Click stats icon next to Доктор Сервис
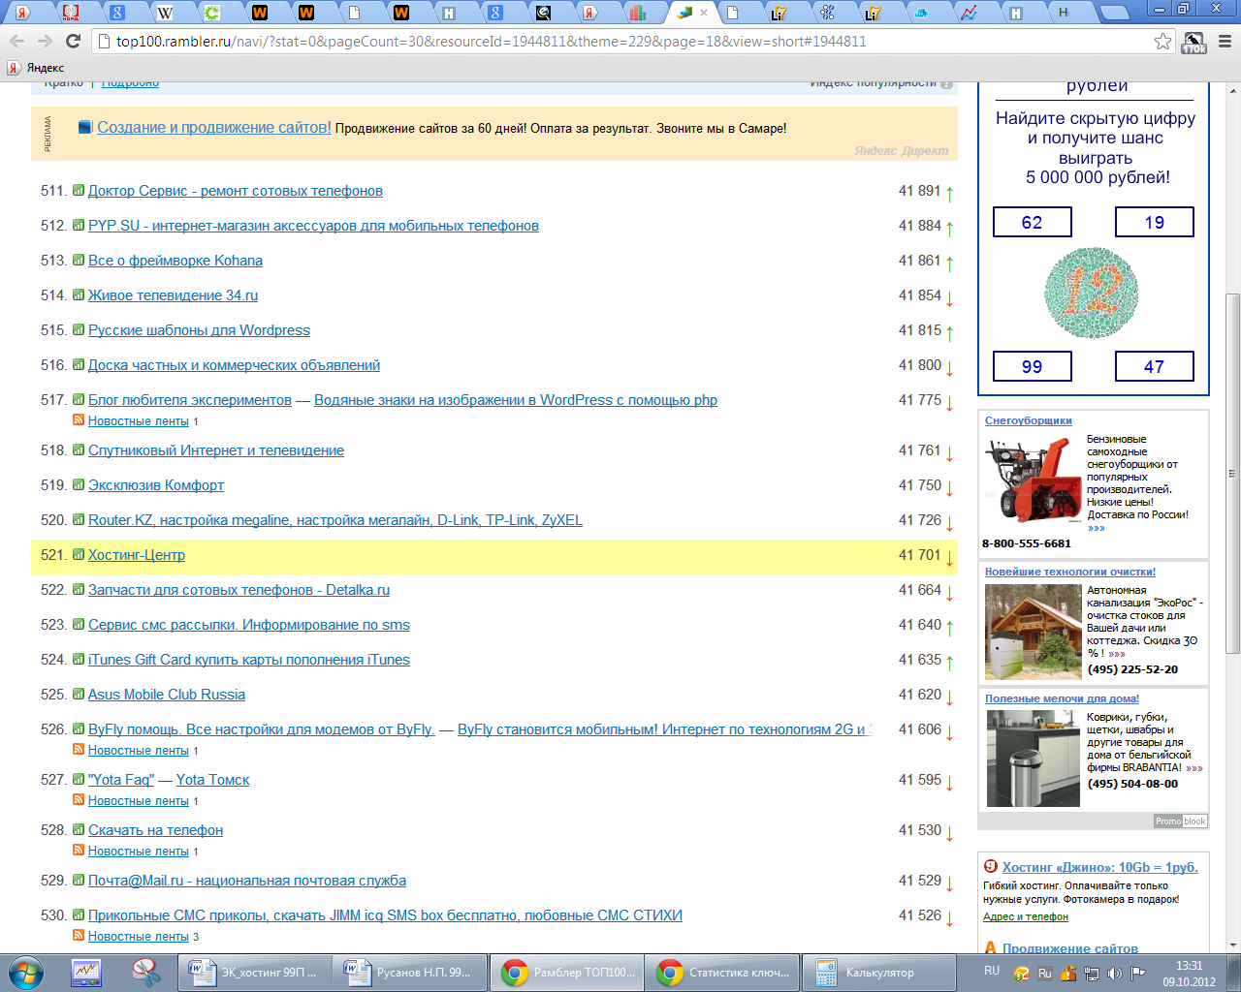 (79, 190)
